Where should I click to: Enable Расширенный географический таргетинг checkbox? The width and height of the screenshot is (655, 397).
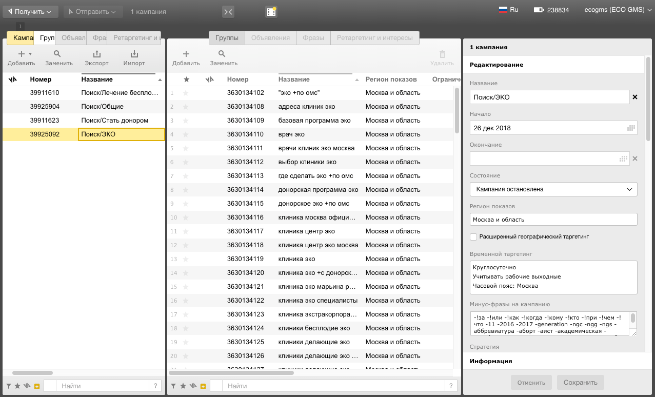(473, 237)
